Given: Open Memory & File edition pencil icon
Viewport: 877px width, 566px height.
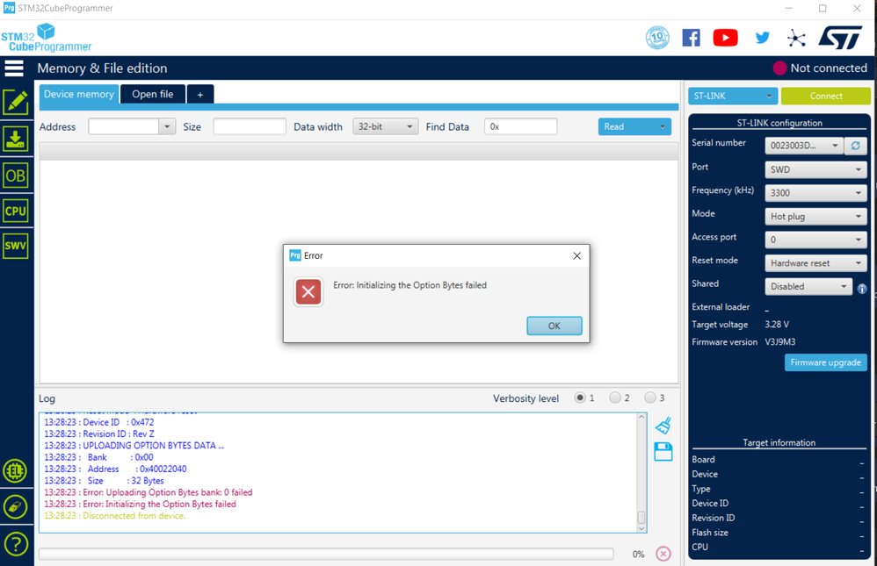Looking at the screenshot, I should click(16, 103).
